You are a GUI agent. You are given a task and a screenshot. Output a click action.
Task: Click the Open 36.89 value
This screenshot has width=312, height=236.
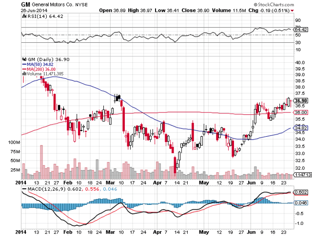tap(112, 10)
